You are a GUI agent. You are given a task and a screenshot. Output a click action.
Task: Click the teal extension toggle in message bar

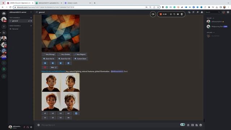pos(183,125)
